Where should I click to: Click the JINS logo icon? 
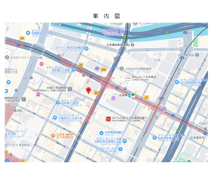click(x=128, y=78)
